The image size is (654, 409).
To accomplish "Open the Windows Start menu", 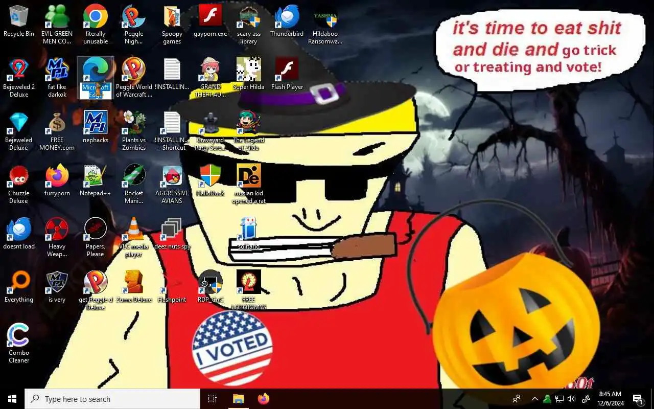I will click(12, 399).
